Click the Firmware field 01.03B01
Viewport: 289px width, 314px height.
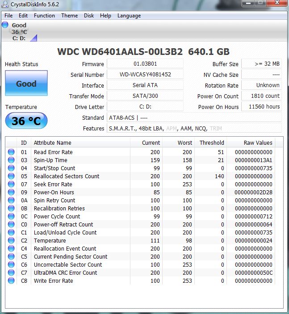click(x=145, y=64)
